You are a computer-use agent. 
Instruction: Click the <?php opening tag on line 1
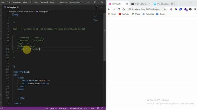[x=15, y=15]
